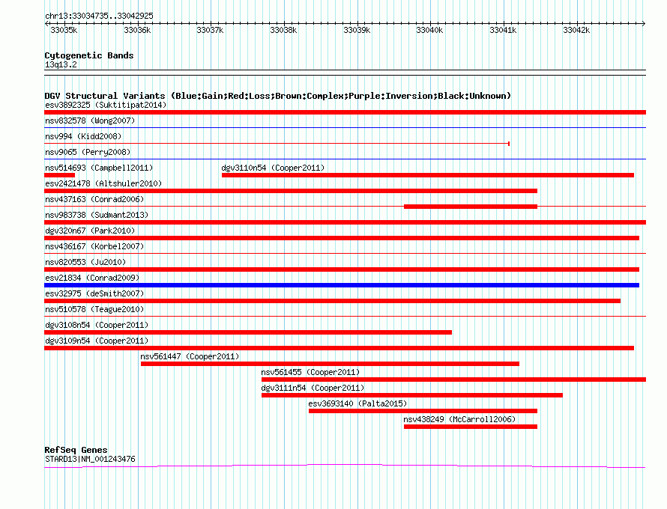
Task: Click the dgv3109n54 (Cooper2011) label
Action: [x=97, y=341]
